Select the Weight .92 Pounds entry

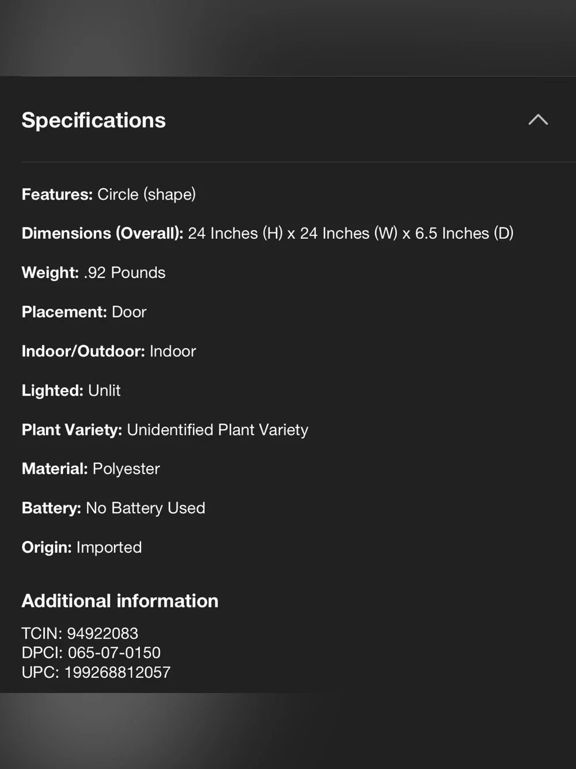93,272
